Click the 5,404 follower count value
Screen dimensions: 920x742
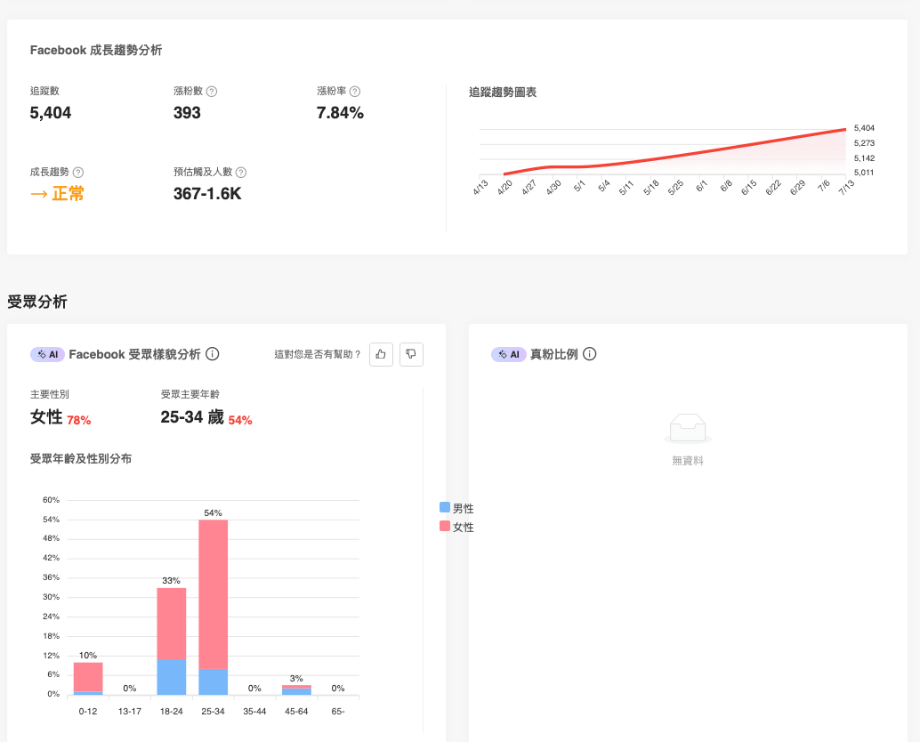51,113
